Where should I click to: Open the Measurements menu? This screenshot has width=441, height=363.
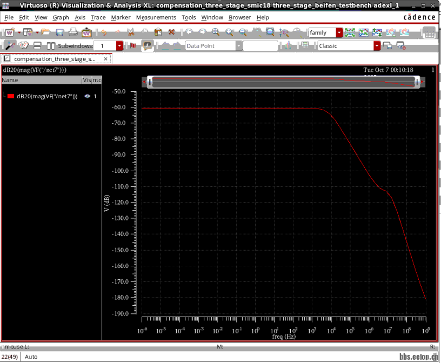coord(156,17)
